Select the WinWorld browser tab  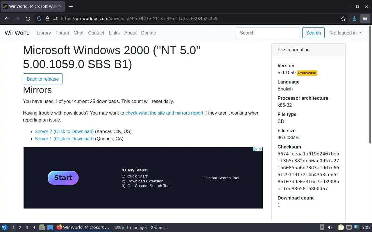click(32, 6)
